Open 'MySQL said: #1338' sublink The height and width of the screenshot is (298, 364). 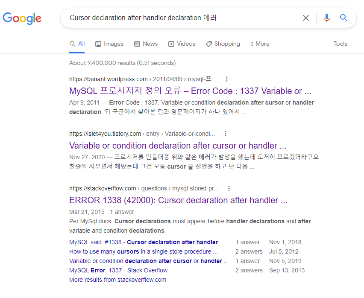pyautogui.click(x=147, y=242)
